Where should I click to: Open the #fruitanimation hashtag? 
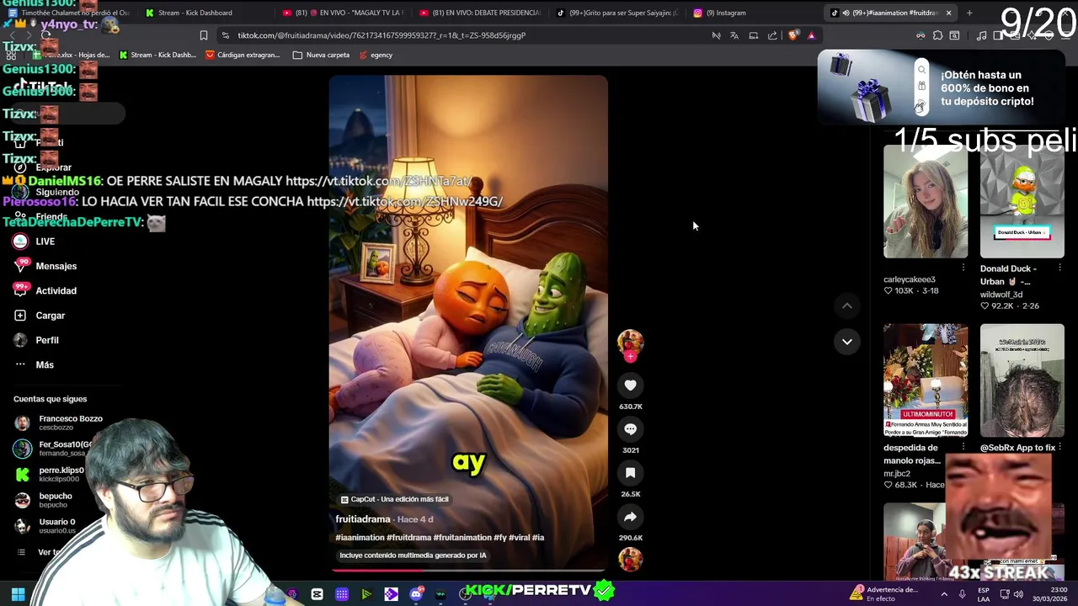462,538
